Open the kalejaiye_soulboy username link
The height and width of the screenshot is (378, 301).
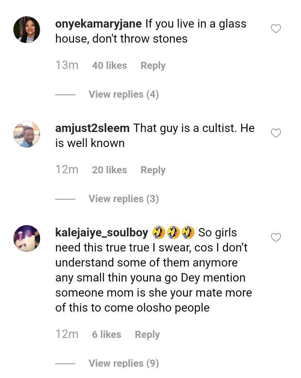[x=101, y=232]
